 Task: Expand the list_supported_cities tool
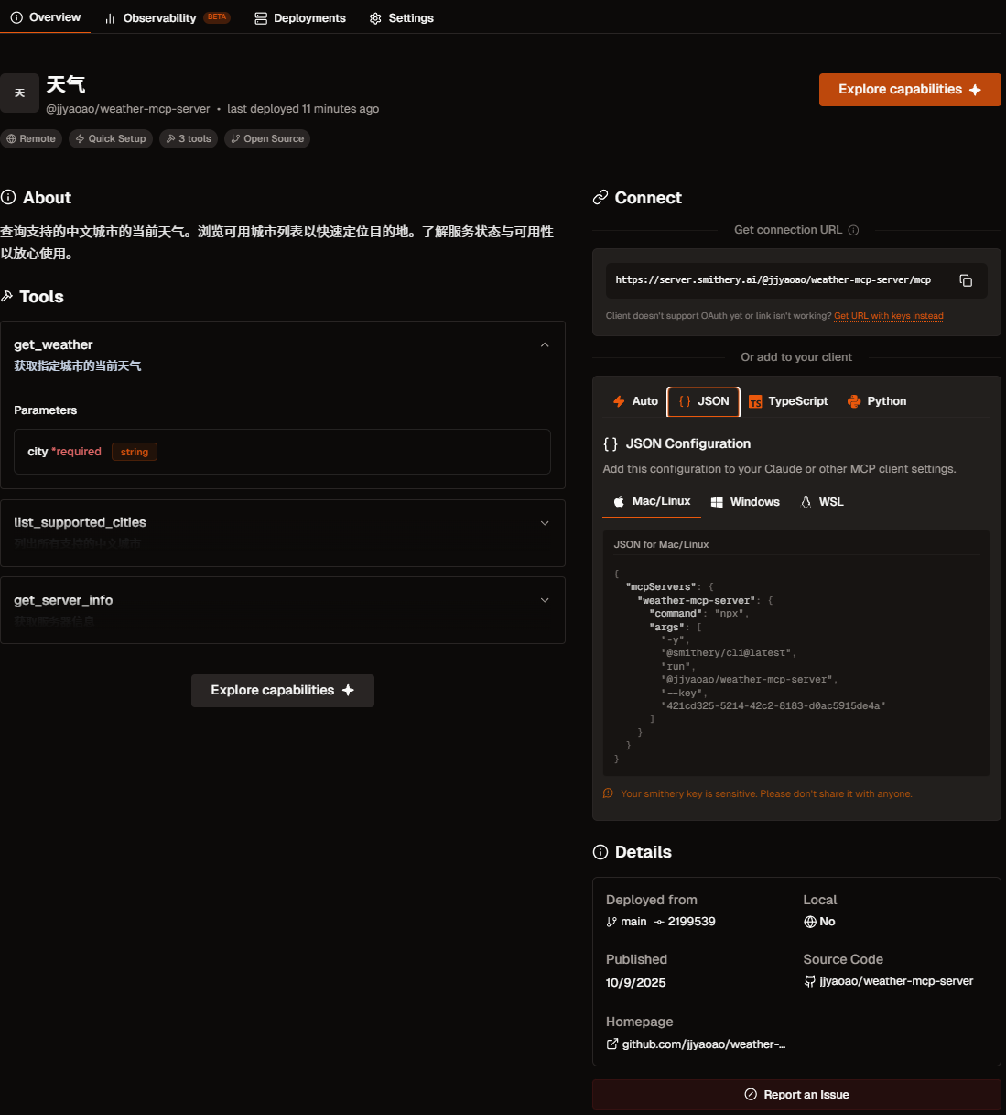click(x=545, y=522)
